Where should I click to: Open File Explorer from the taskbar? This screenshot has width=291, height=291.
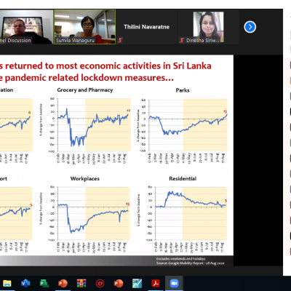coord(7,283)
